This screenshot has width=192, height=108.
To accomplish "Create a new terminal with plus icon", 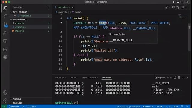I will [168, 77].
